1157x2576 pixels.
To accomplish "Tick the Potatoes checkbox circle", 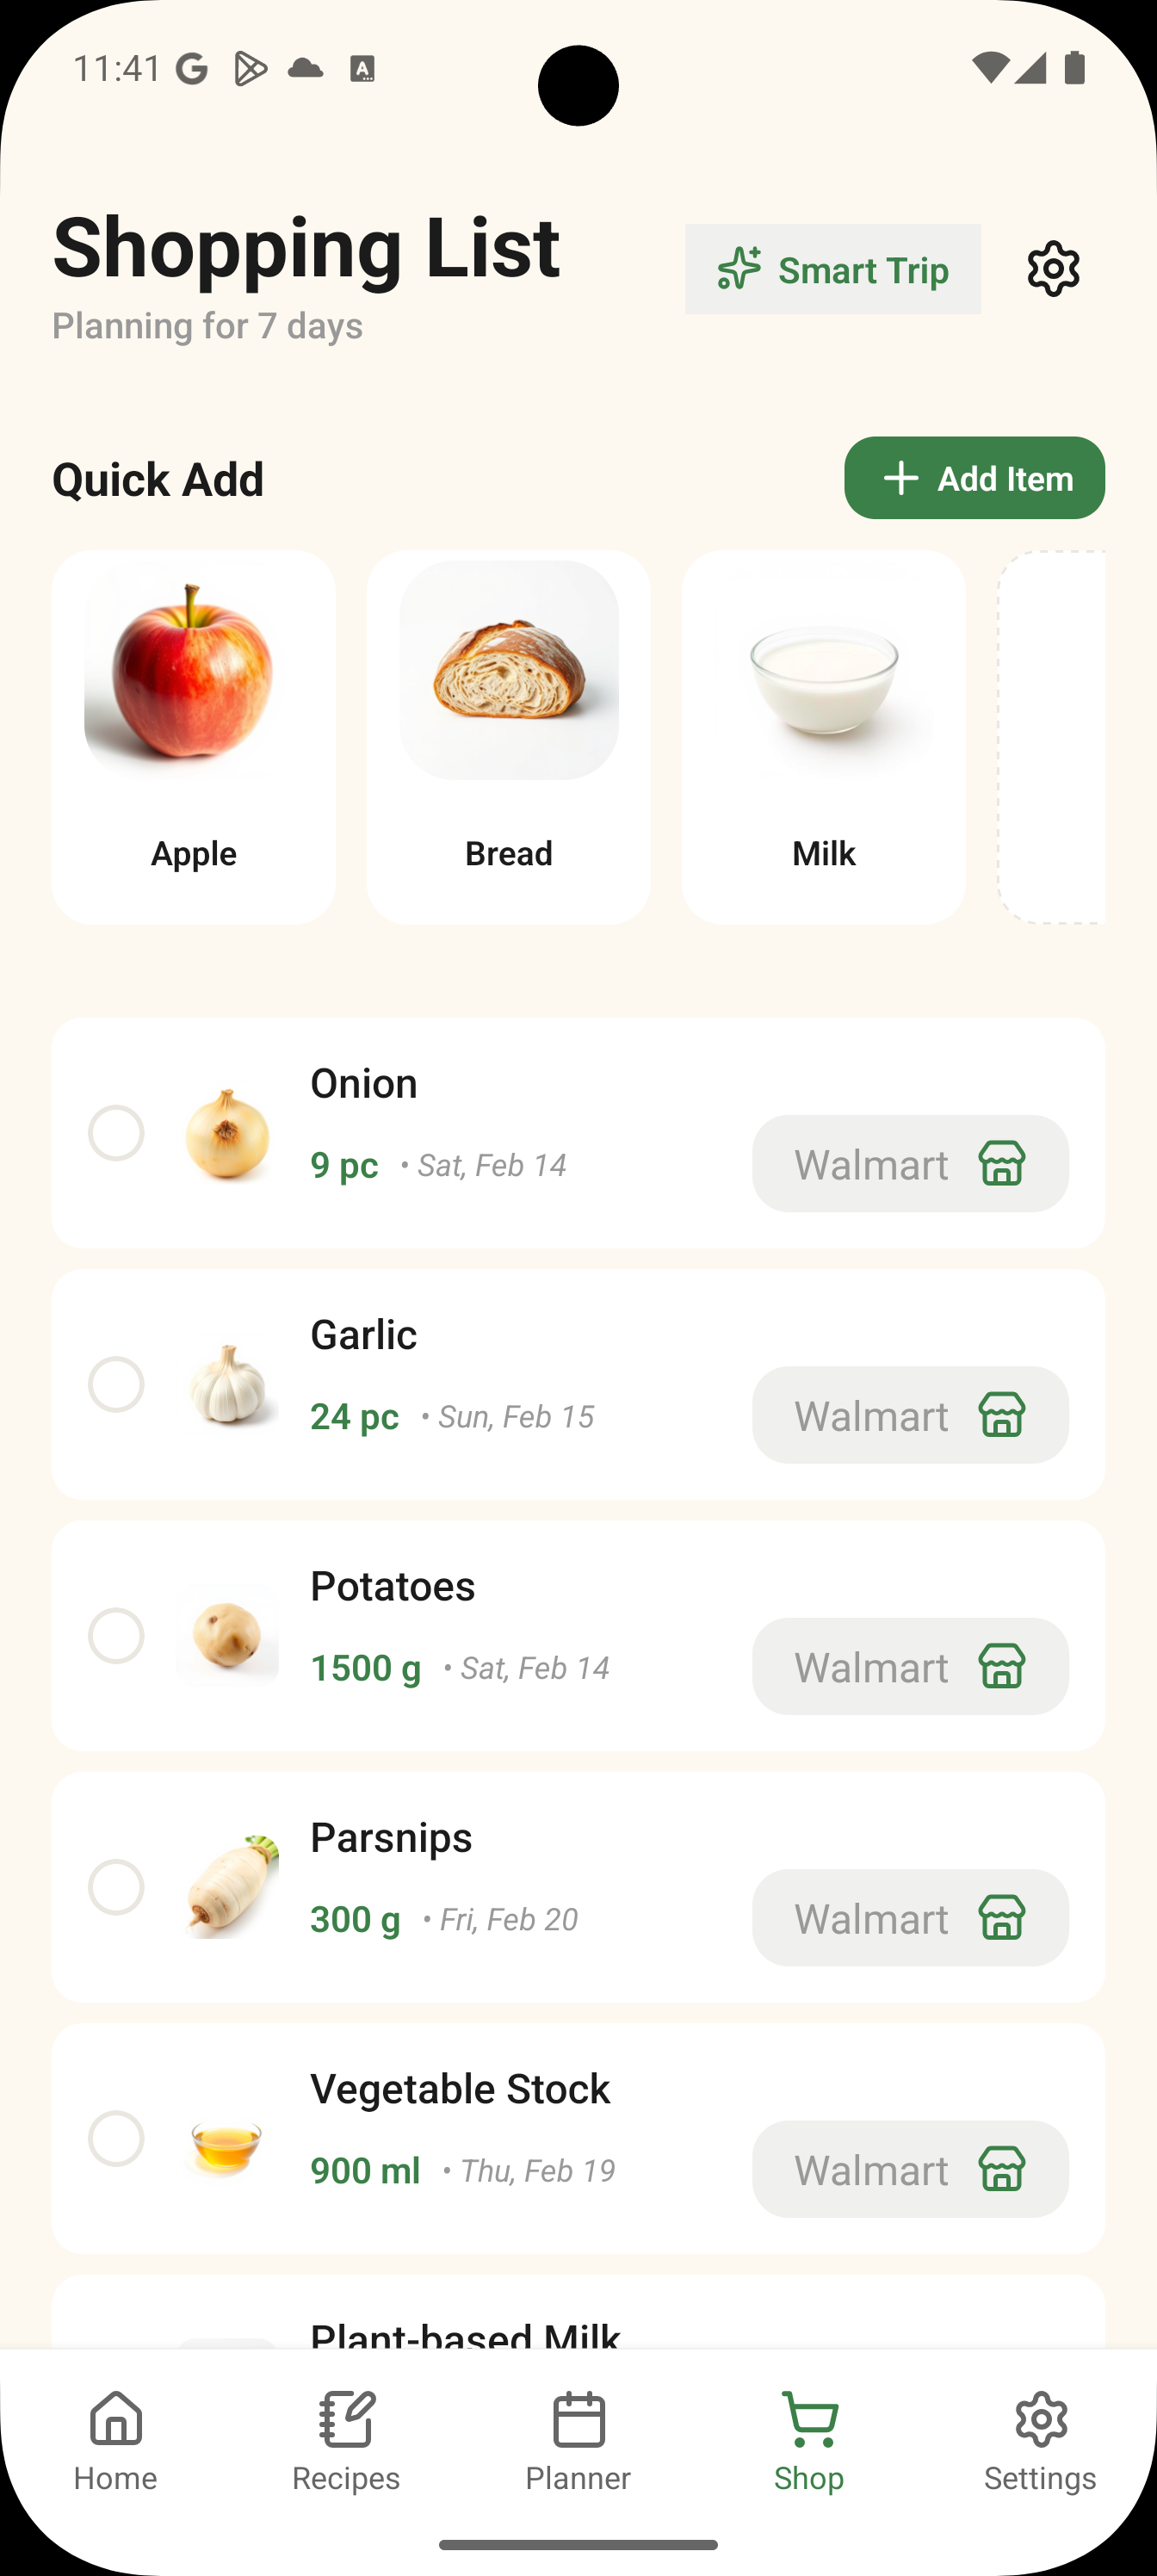I will click(x=116, y=1636).
